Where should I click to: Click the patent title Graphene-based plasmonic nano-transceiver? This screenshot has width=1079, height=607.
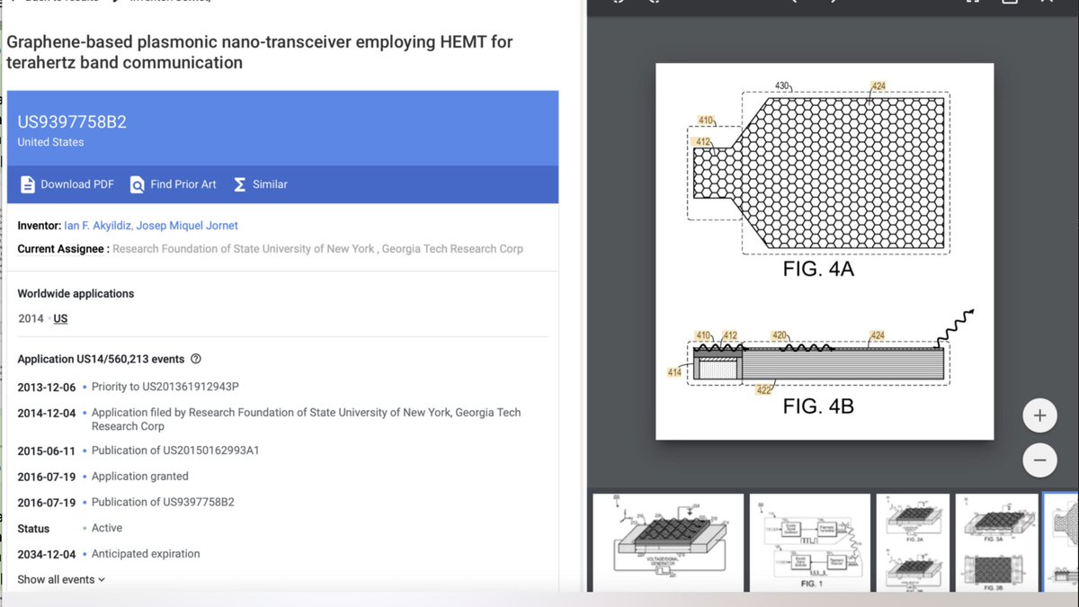tap(260, 52)
